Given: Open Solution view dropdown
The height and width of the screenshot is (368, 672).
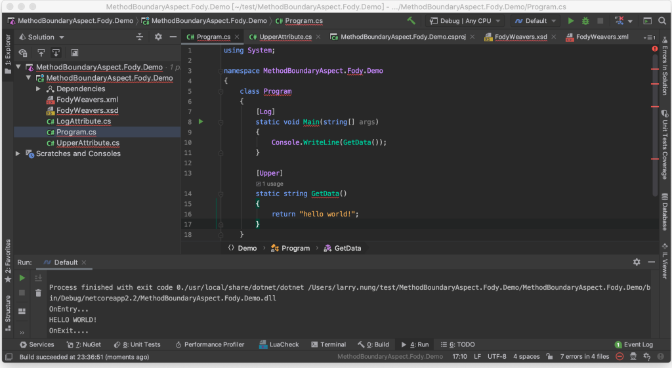Looking at the screenshot, I should click(x=41, y=37).
